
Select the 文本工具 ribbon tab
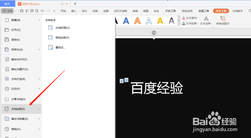pos(221,11)
